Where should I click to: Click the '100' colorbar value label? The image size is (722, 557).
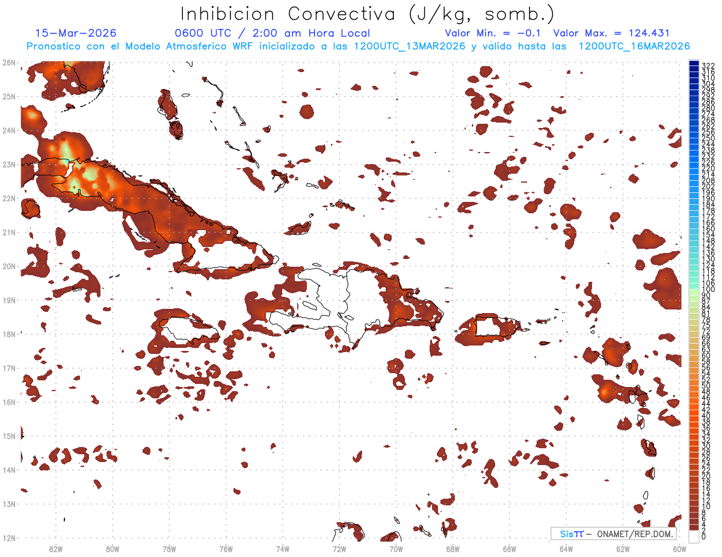(708, 290)
